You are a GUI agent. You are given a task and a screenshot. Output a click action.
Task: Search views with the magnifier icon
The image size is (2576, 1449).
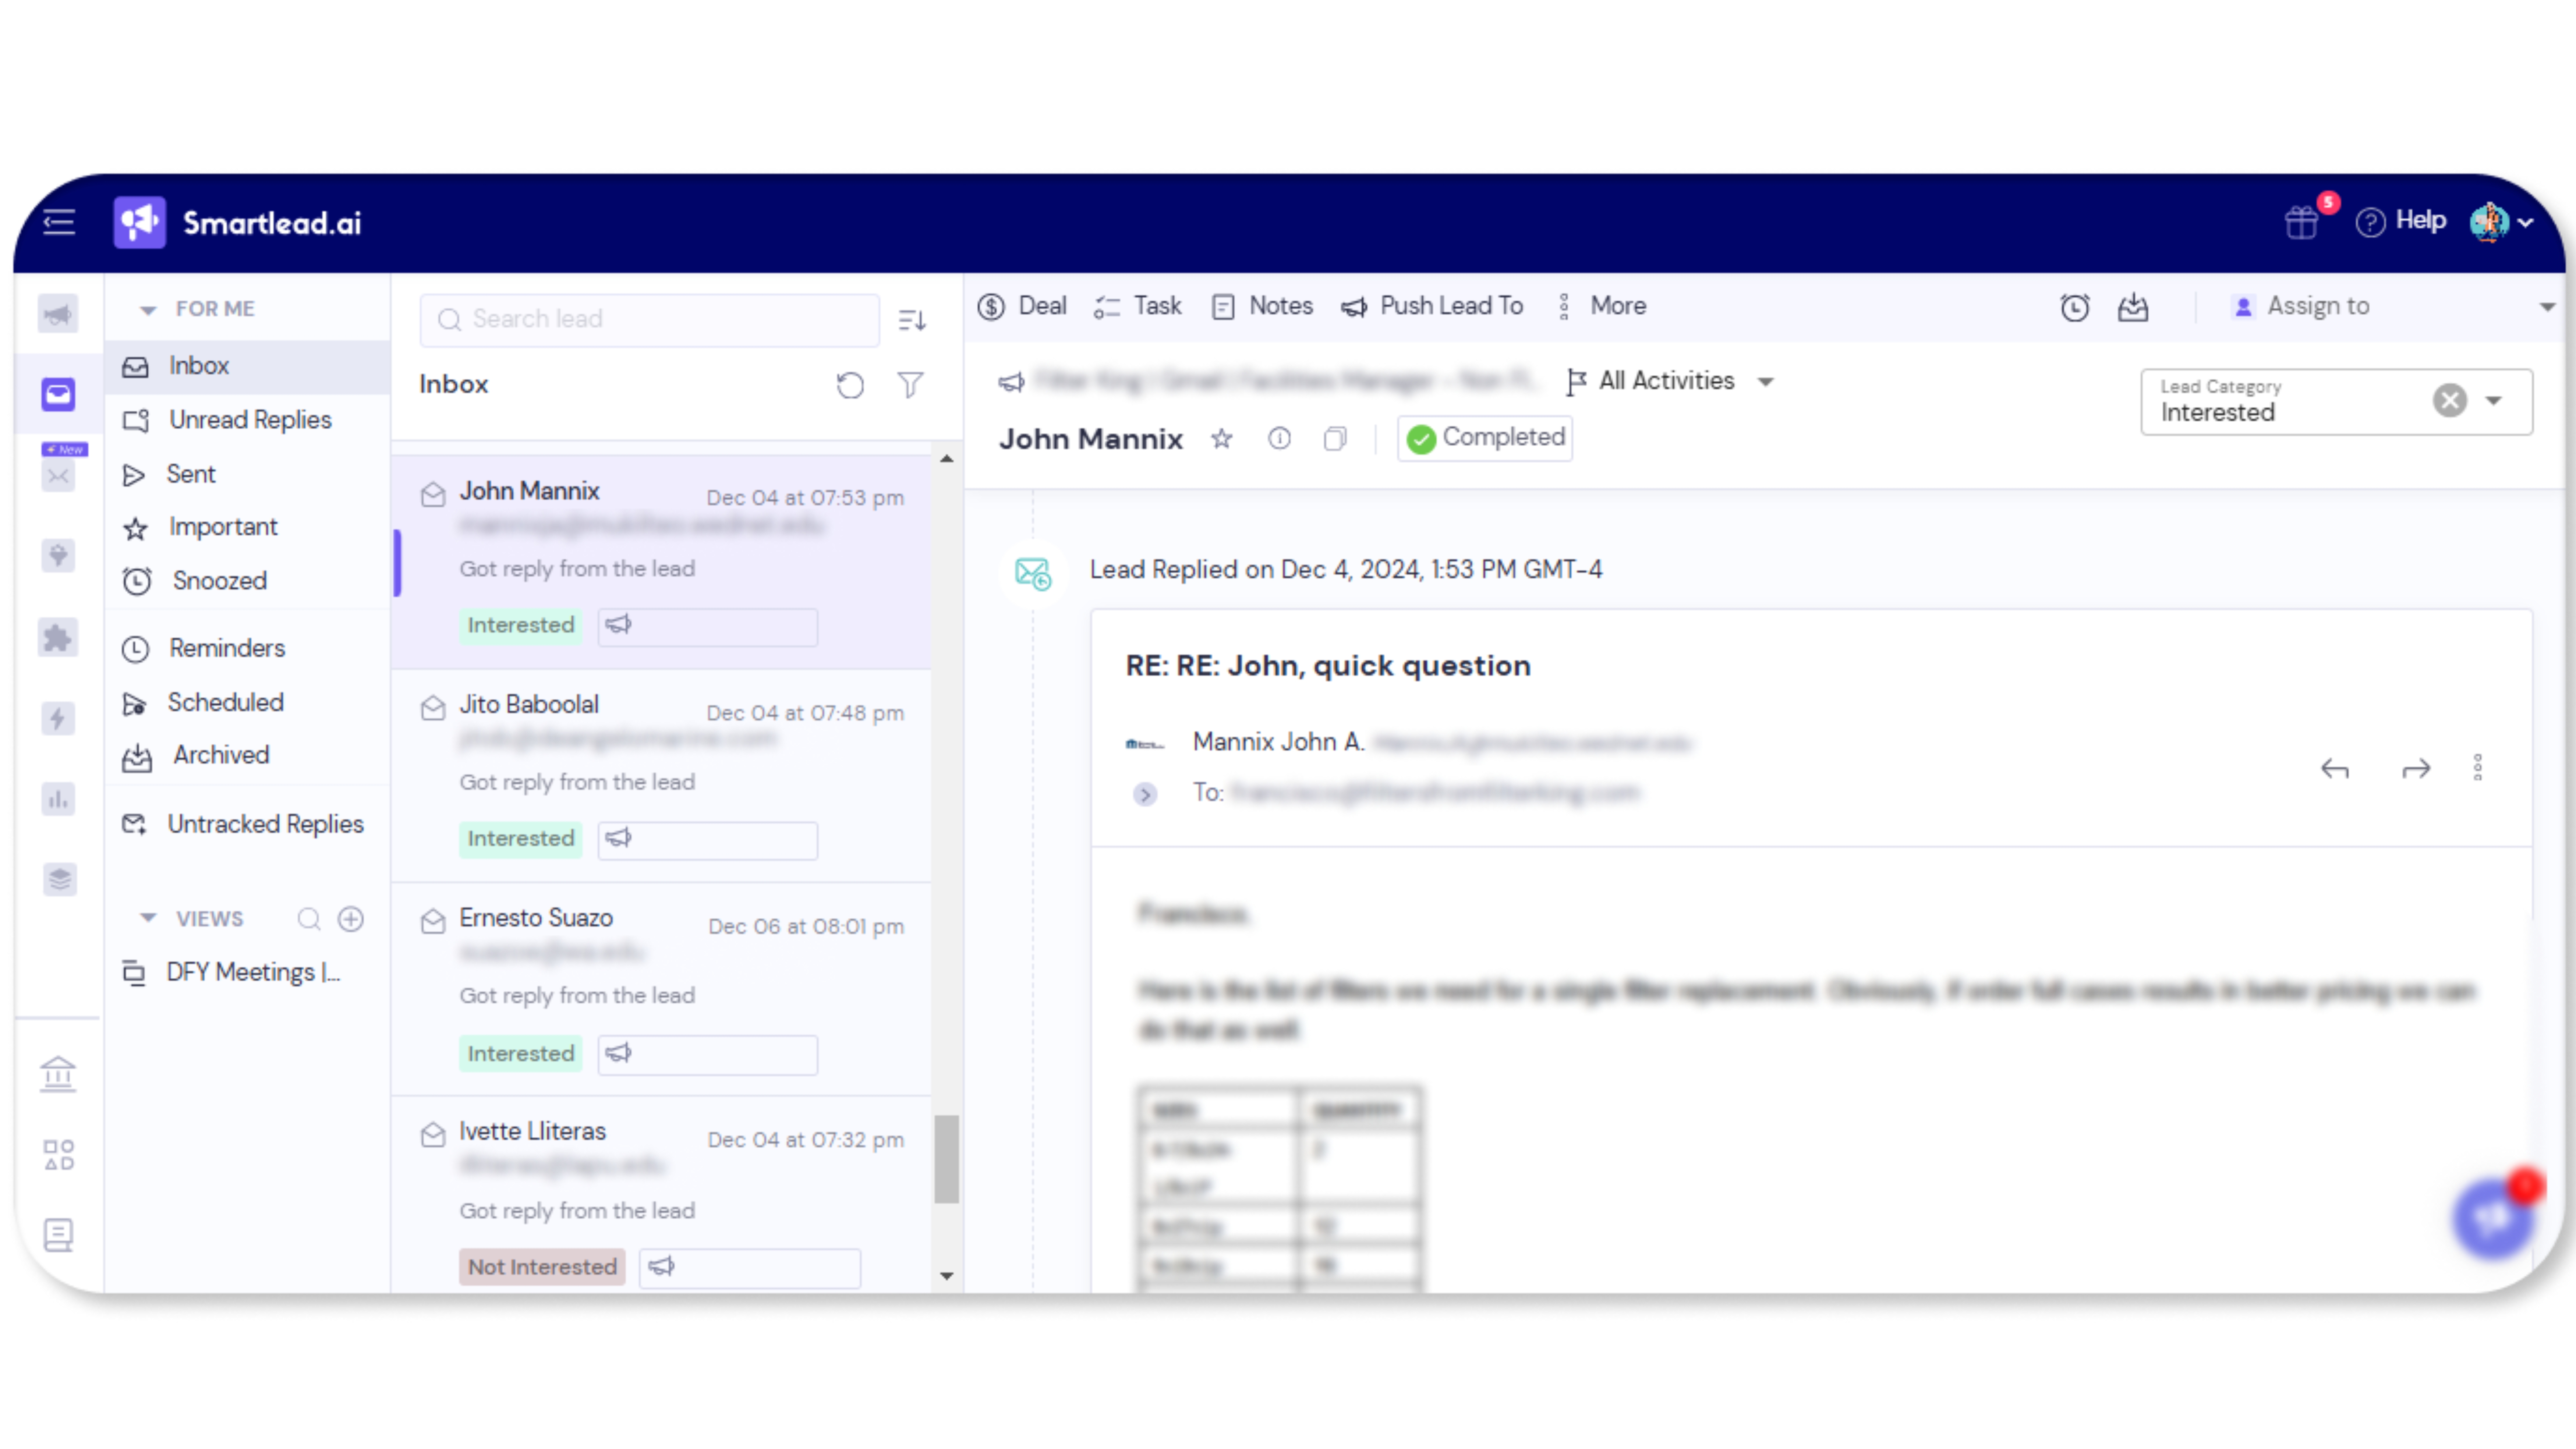[309, 919]
